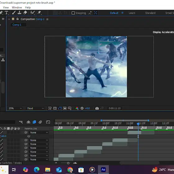Click the Comp 1 name in panel title
The height and width of the screenshot is (174, 174).
40,19
